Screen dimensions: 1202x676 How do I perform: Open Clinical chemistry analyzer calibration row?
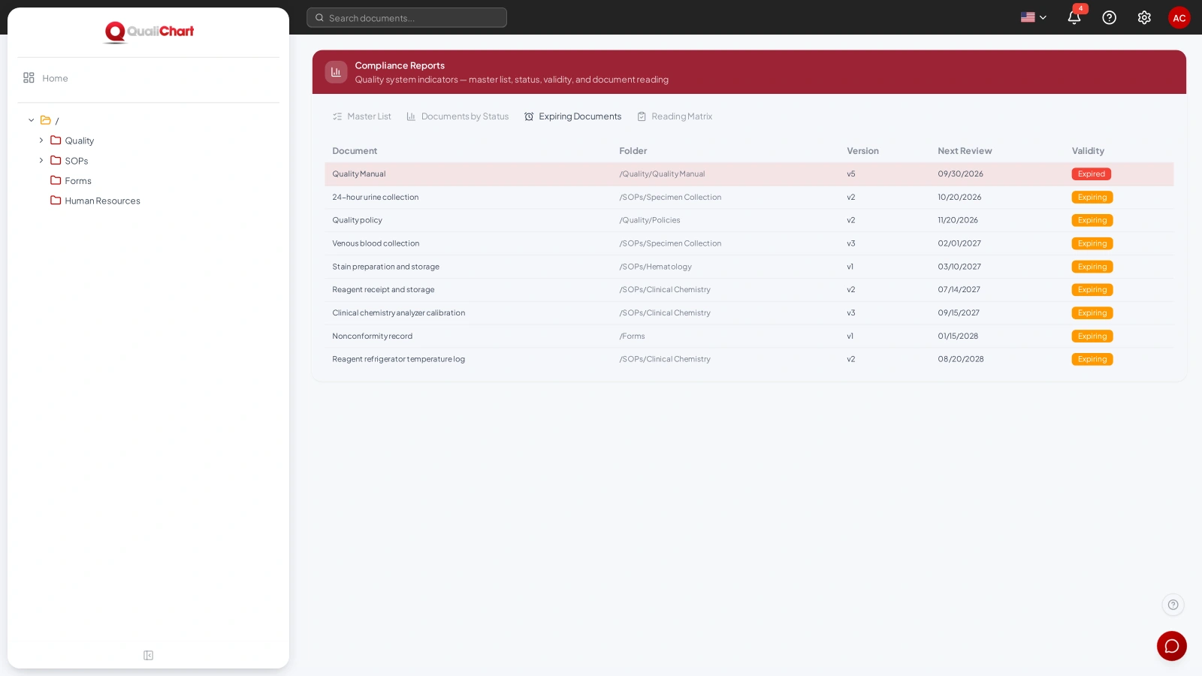[x=749, y=313]
